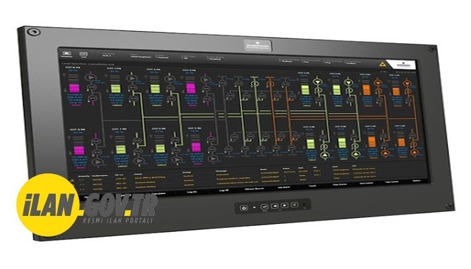
Task: Open the last orange tank in the bottom row
Action: click(401, 143)
